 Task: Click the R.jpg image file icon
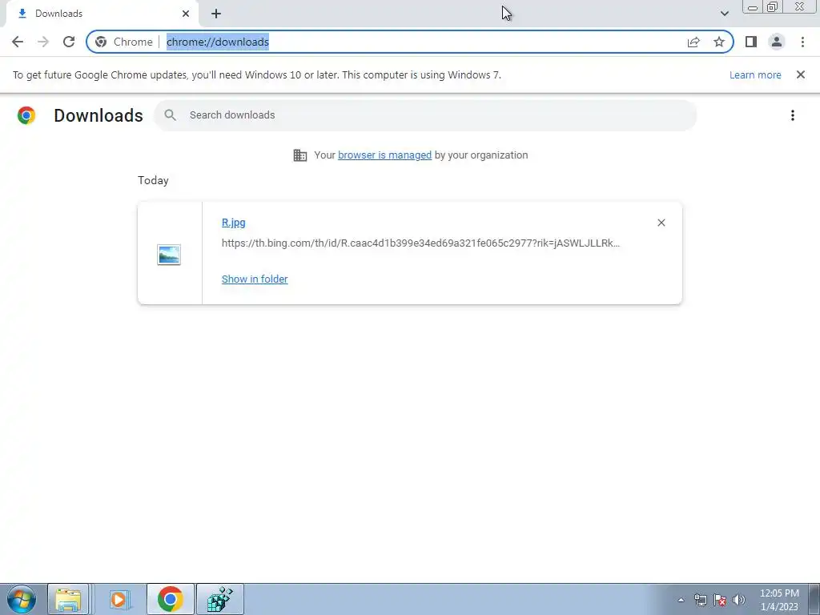(169, 255)
